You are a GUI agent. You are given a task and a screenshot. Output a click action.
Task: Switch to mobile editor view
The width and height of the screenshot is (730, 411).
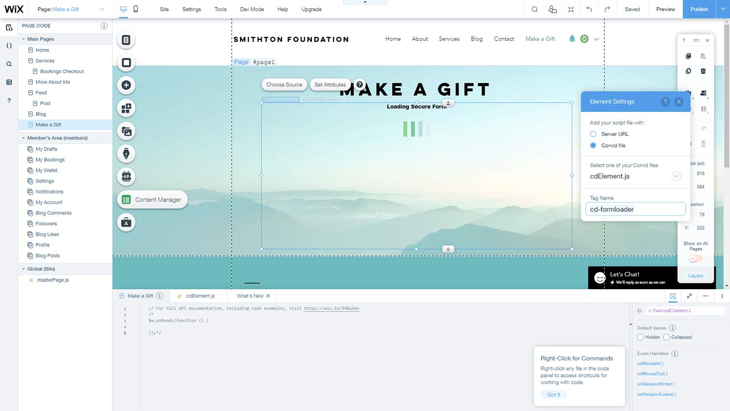pos(136,9)
